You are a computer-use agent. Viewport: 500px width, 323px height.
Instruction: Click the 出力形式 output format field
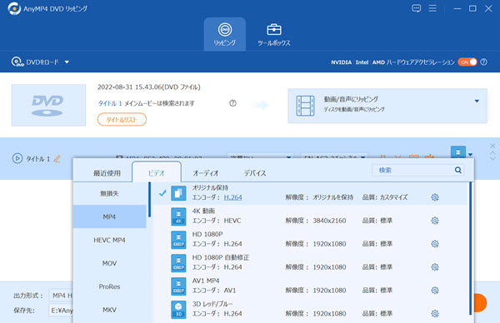(x=61, y=296)
